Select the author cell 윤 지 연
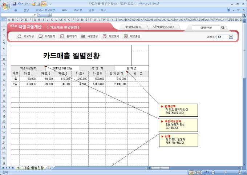This screenshot has width=247, height=175. click(x=131, y=68)
